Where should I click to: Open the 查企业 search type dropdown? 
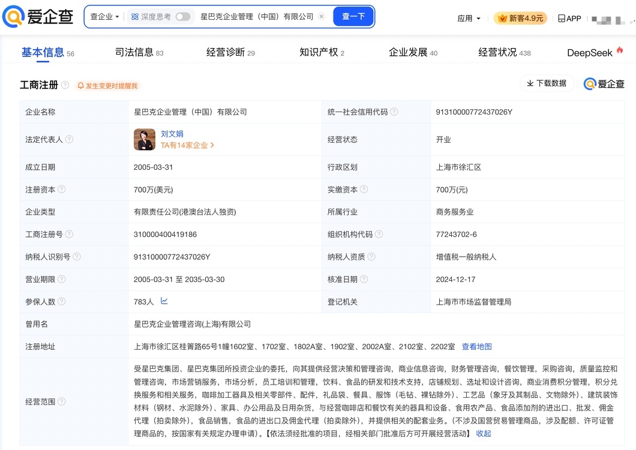pyautogui.click(x=104, y=17)
